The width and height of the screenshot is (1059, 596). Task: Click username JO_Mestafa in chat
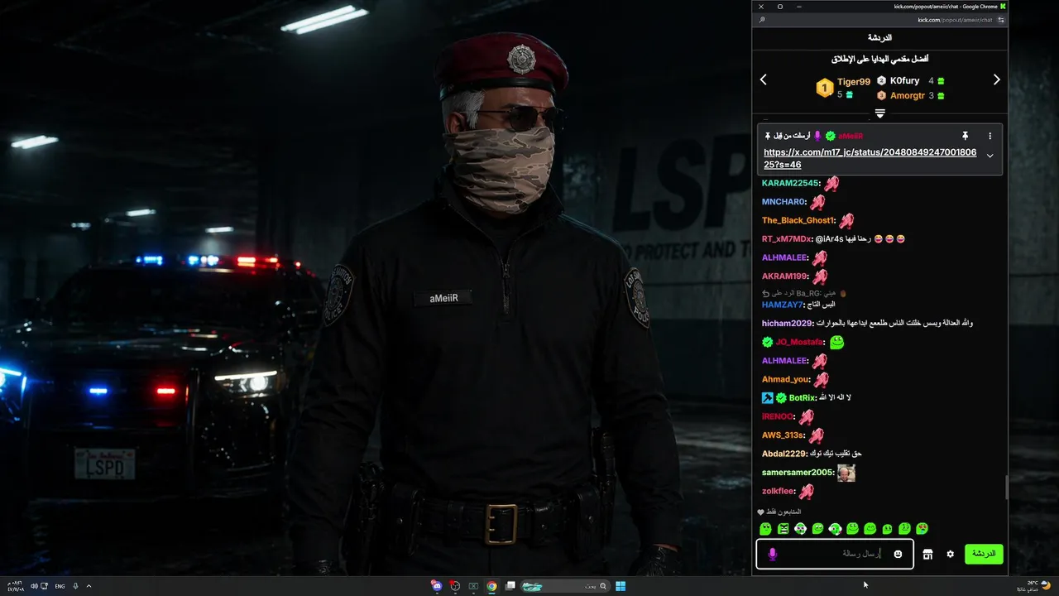pyautogui.click(x=799, y=342)
